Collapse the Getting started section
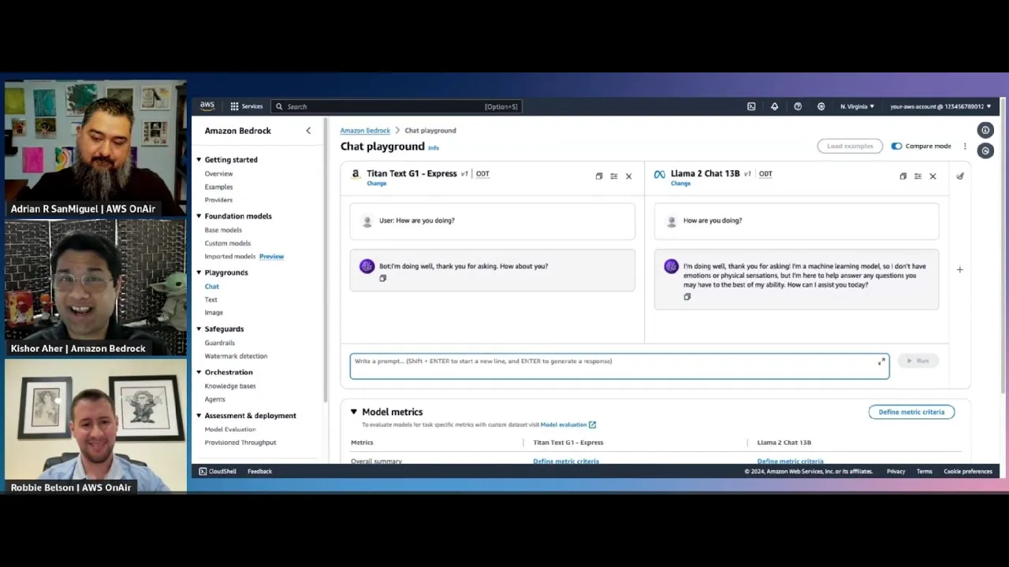Image resolution: width=1009 pixels, height=567 pixels. coord(199,159)
